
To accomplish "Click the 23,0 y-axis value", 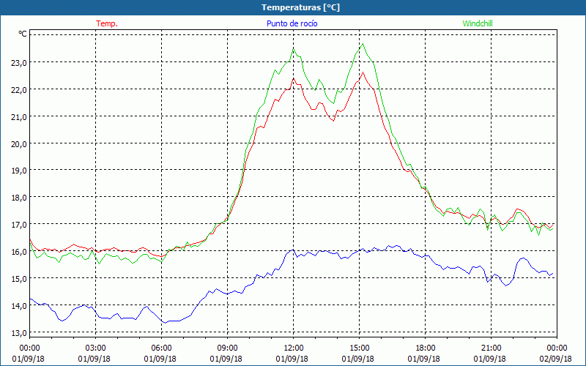I will (19, 63).
